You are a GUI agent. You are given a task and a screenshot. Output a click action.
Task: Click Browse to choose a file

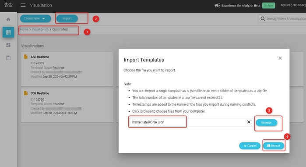click(x=267, y=123)
